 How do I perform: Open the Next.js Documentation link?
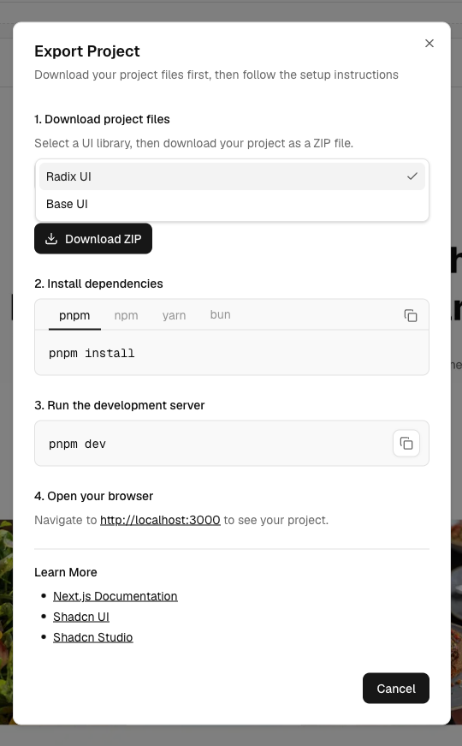coord(115,596)
